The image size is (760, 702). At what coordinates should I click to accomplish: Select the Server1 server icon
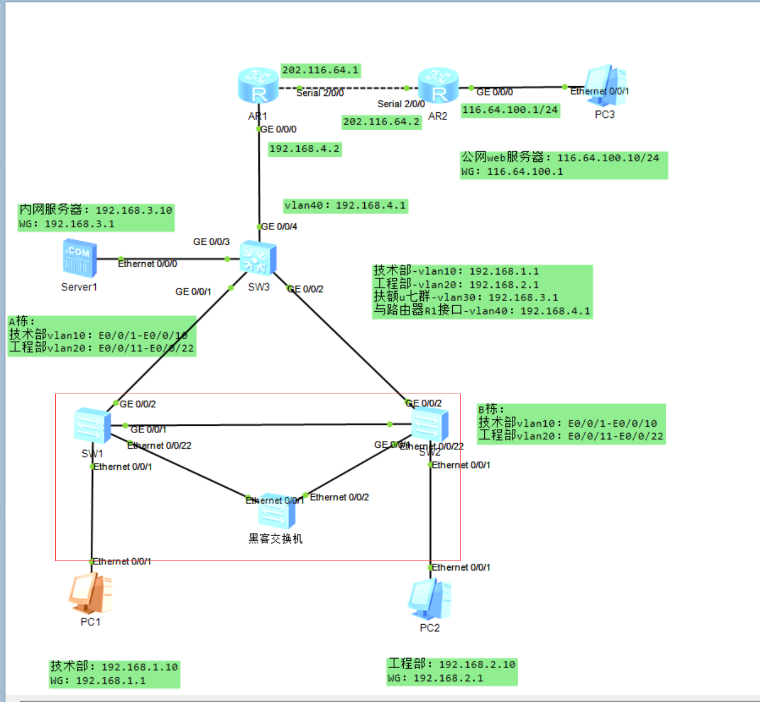(79, 258)
